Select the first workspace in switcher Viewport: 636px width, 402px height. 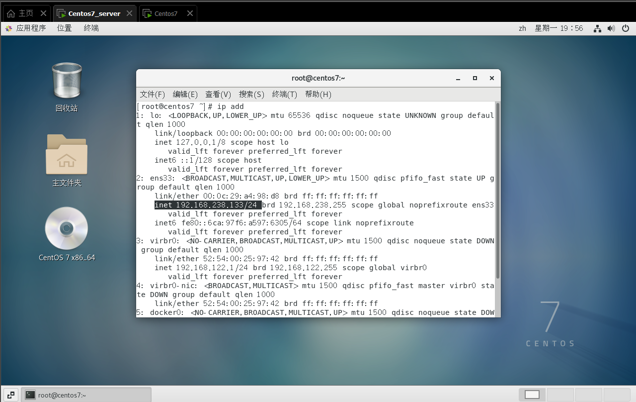click(532, 395)
